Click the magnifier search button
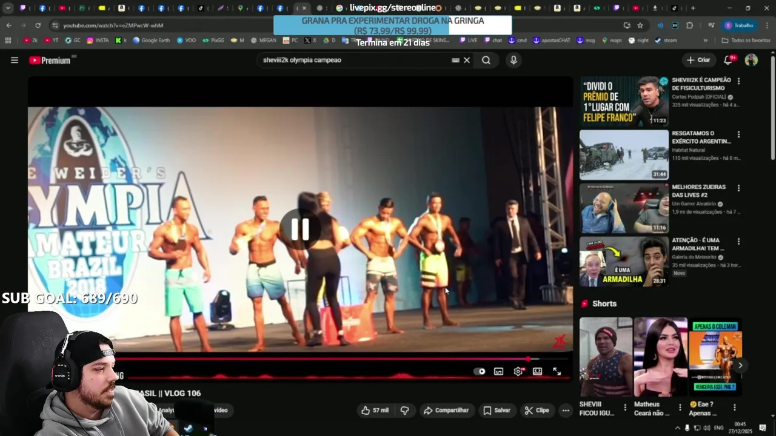776x436 pixels. (x=486, y=60)
